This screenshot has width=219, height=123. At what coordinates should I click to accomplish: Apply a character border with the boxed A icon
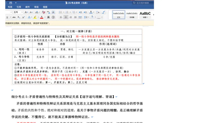click(x=53, y=12)
